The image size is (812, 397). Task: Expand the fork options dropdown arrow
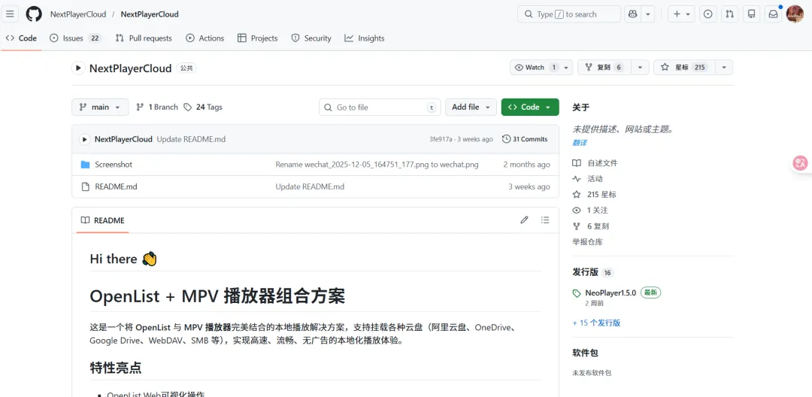(x=641, y=67)
